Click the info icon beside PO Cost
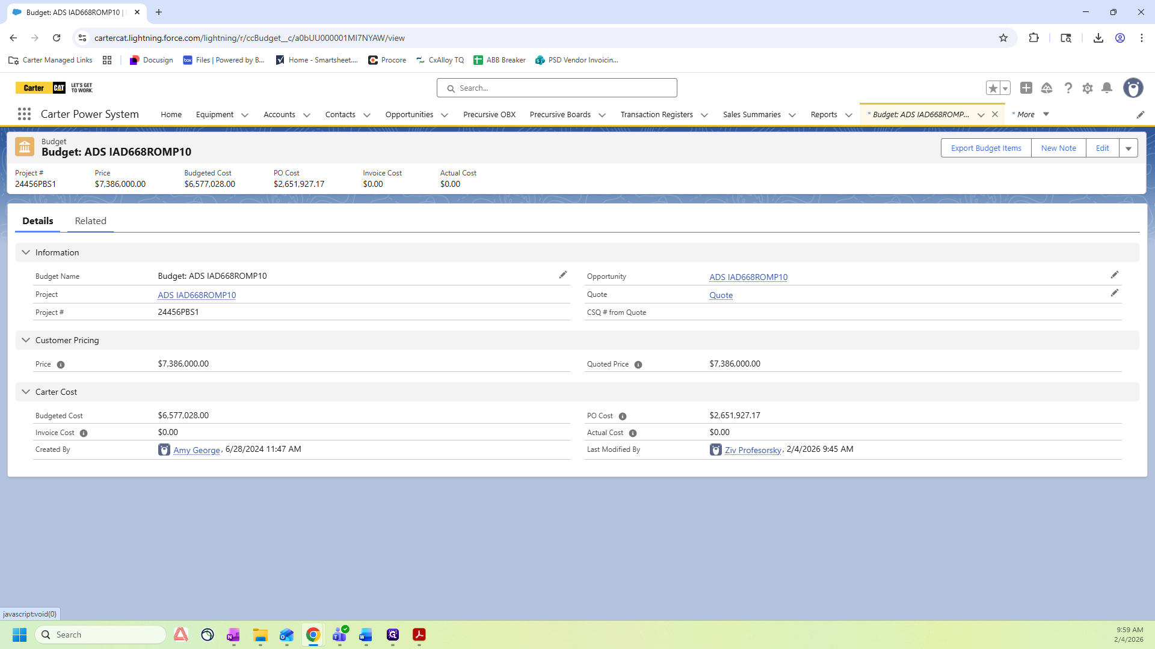This screenshot has height=649, width=1155. pyautogui.click(x=623, y=416)
